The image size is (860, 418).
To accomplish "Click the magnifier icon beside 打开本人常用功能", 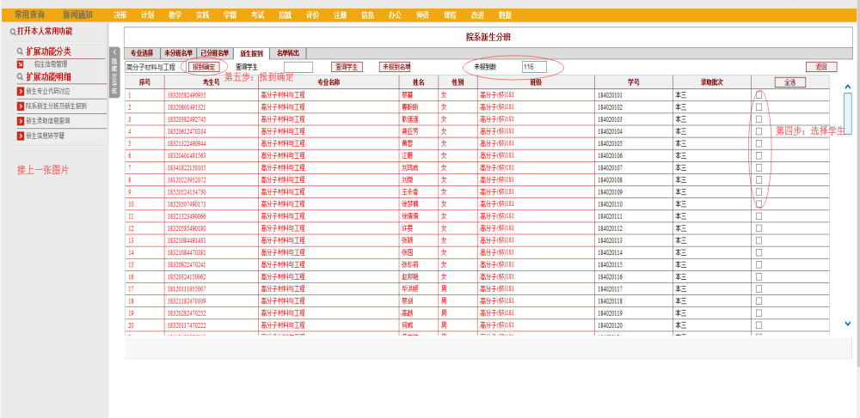I will click(x=11, y=31).
